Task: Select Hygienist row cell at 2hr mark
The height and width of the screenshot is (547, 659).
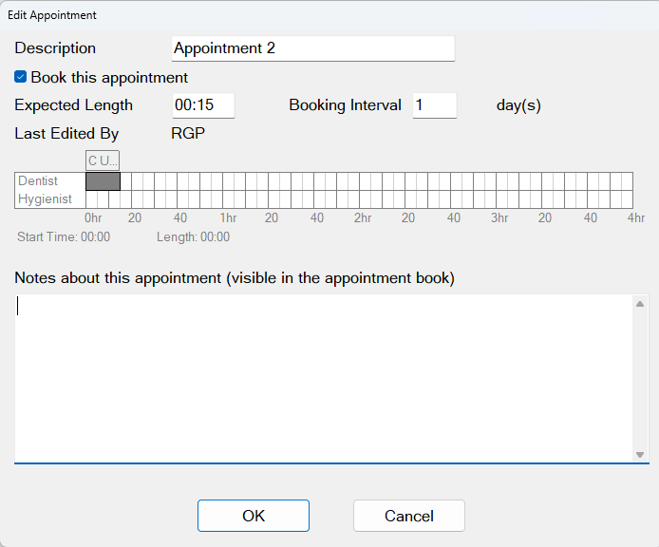Action: [365, 199]
